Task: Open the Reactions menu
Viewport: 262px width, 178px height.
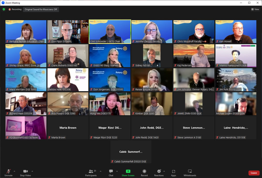Action: click(159, 171)
